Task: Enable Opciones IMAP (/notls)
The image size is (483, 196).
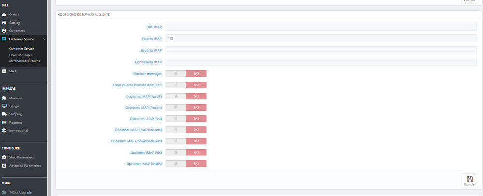Action: (x=176, y=163)
